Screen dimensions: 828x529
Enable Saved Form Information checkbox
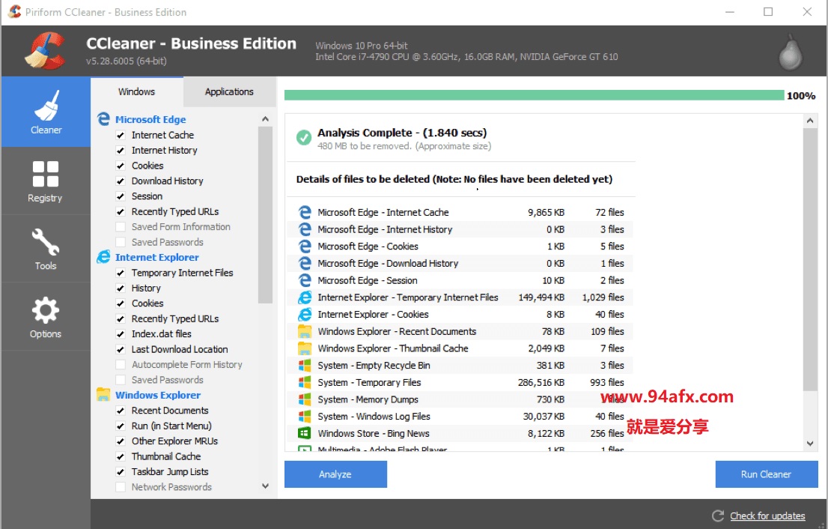121,227
